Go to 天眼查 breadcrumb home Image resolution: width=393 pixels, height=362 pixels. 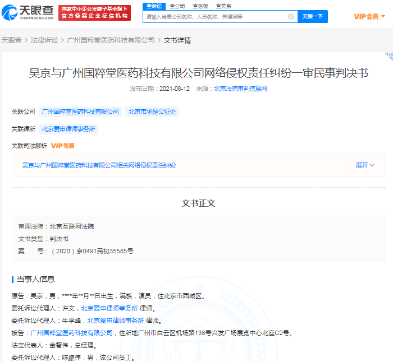click(12, 40)
